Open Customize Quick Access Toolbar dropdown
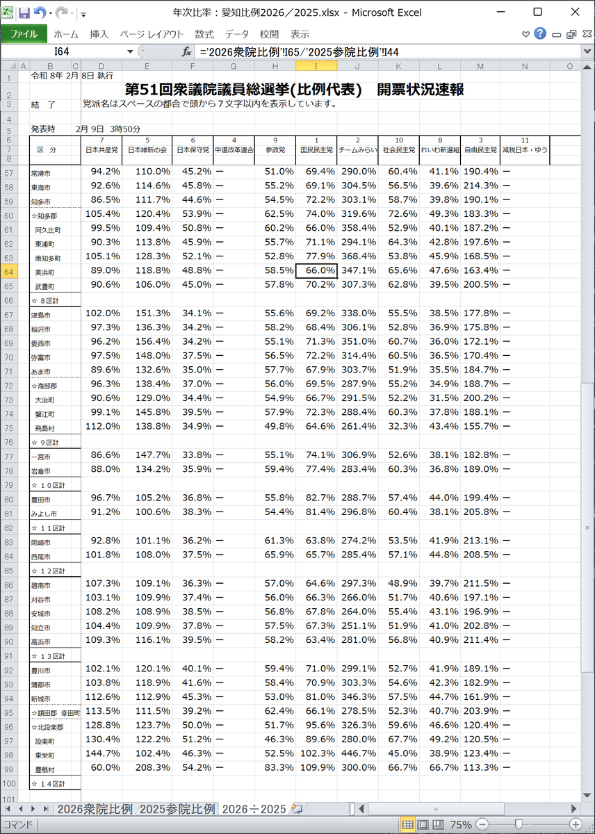 (x=83, y=13)
